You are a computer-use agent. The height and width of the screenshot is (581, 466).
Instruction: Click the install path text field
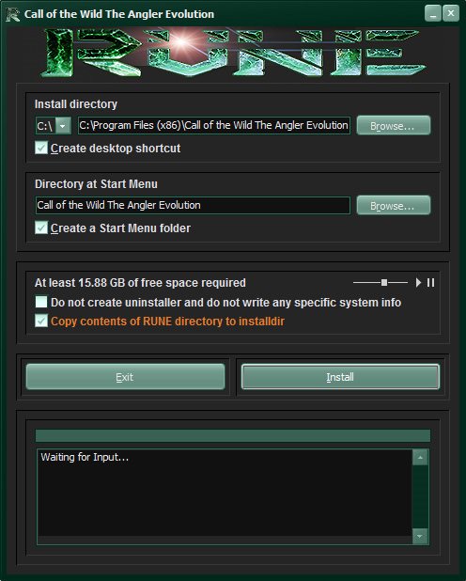(213, 126)
